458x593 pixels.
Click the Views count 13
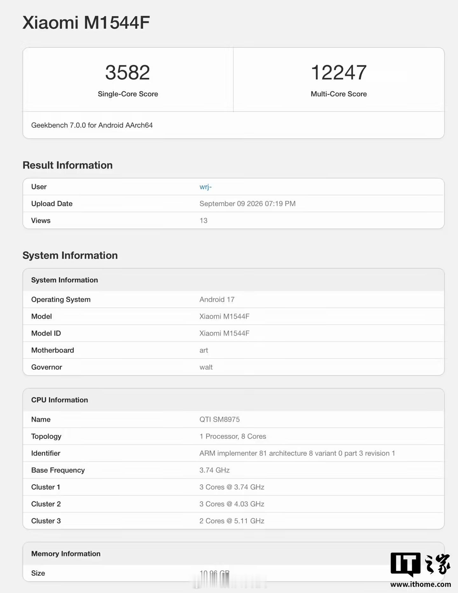(204, 221)
